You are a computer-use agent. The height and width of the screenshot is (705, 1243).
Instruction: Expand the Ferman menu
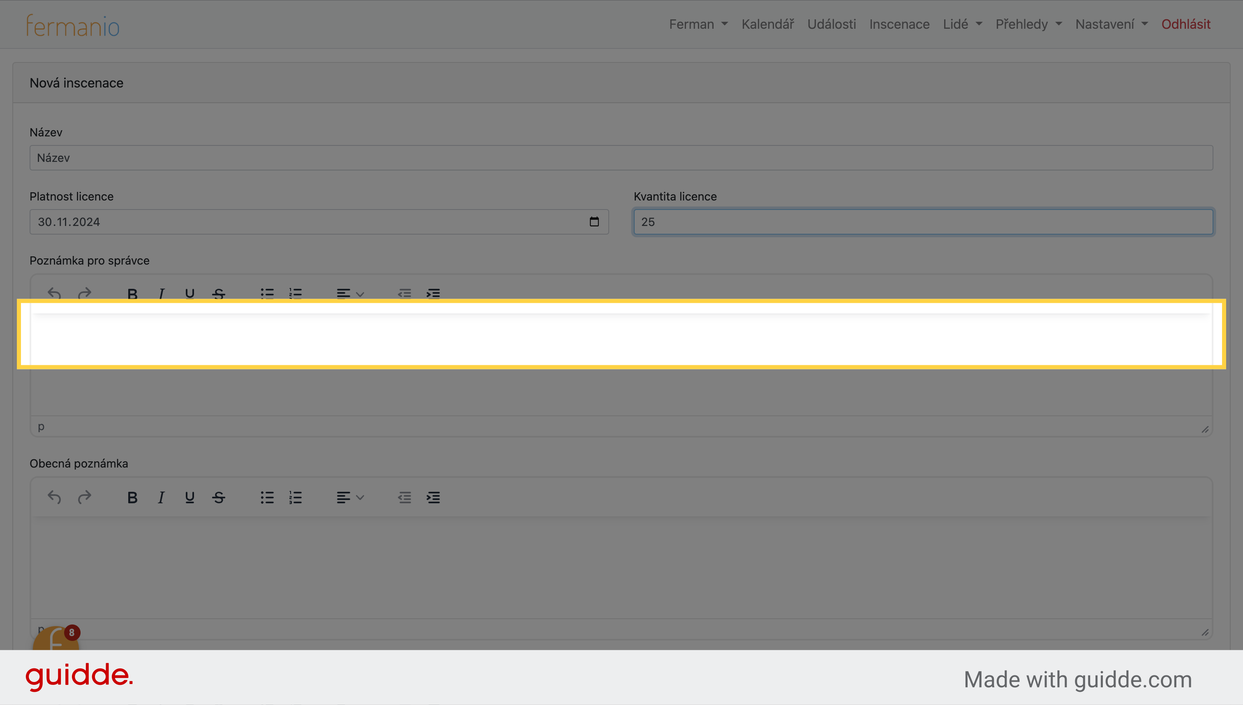click(698, 24)
